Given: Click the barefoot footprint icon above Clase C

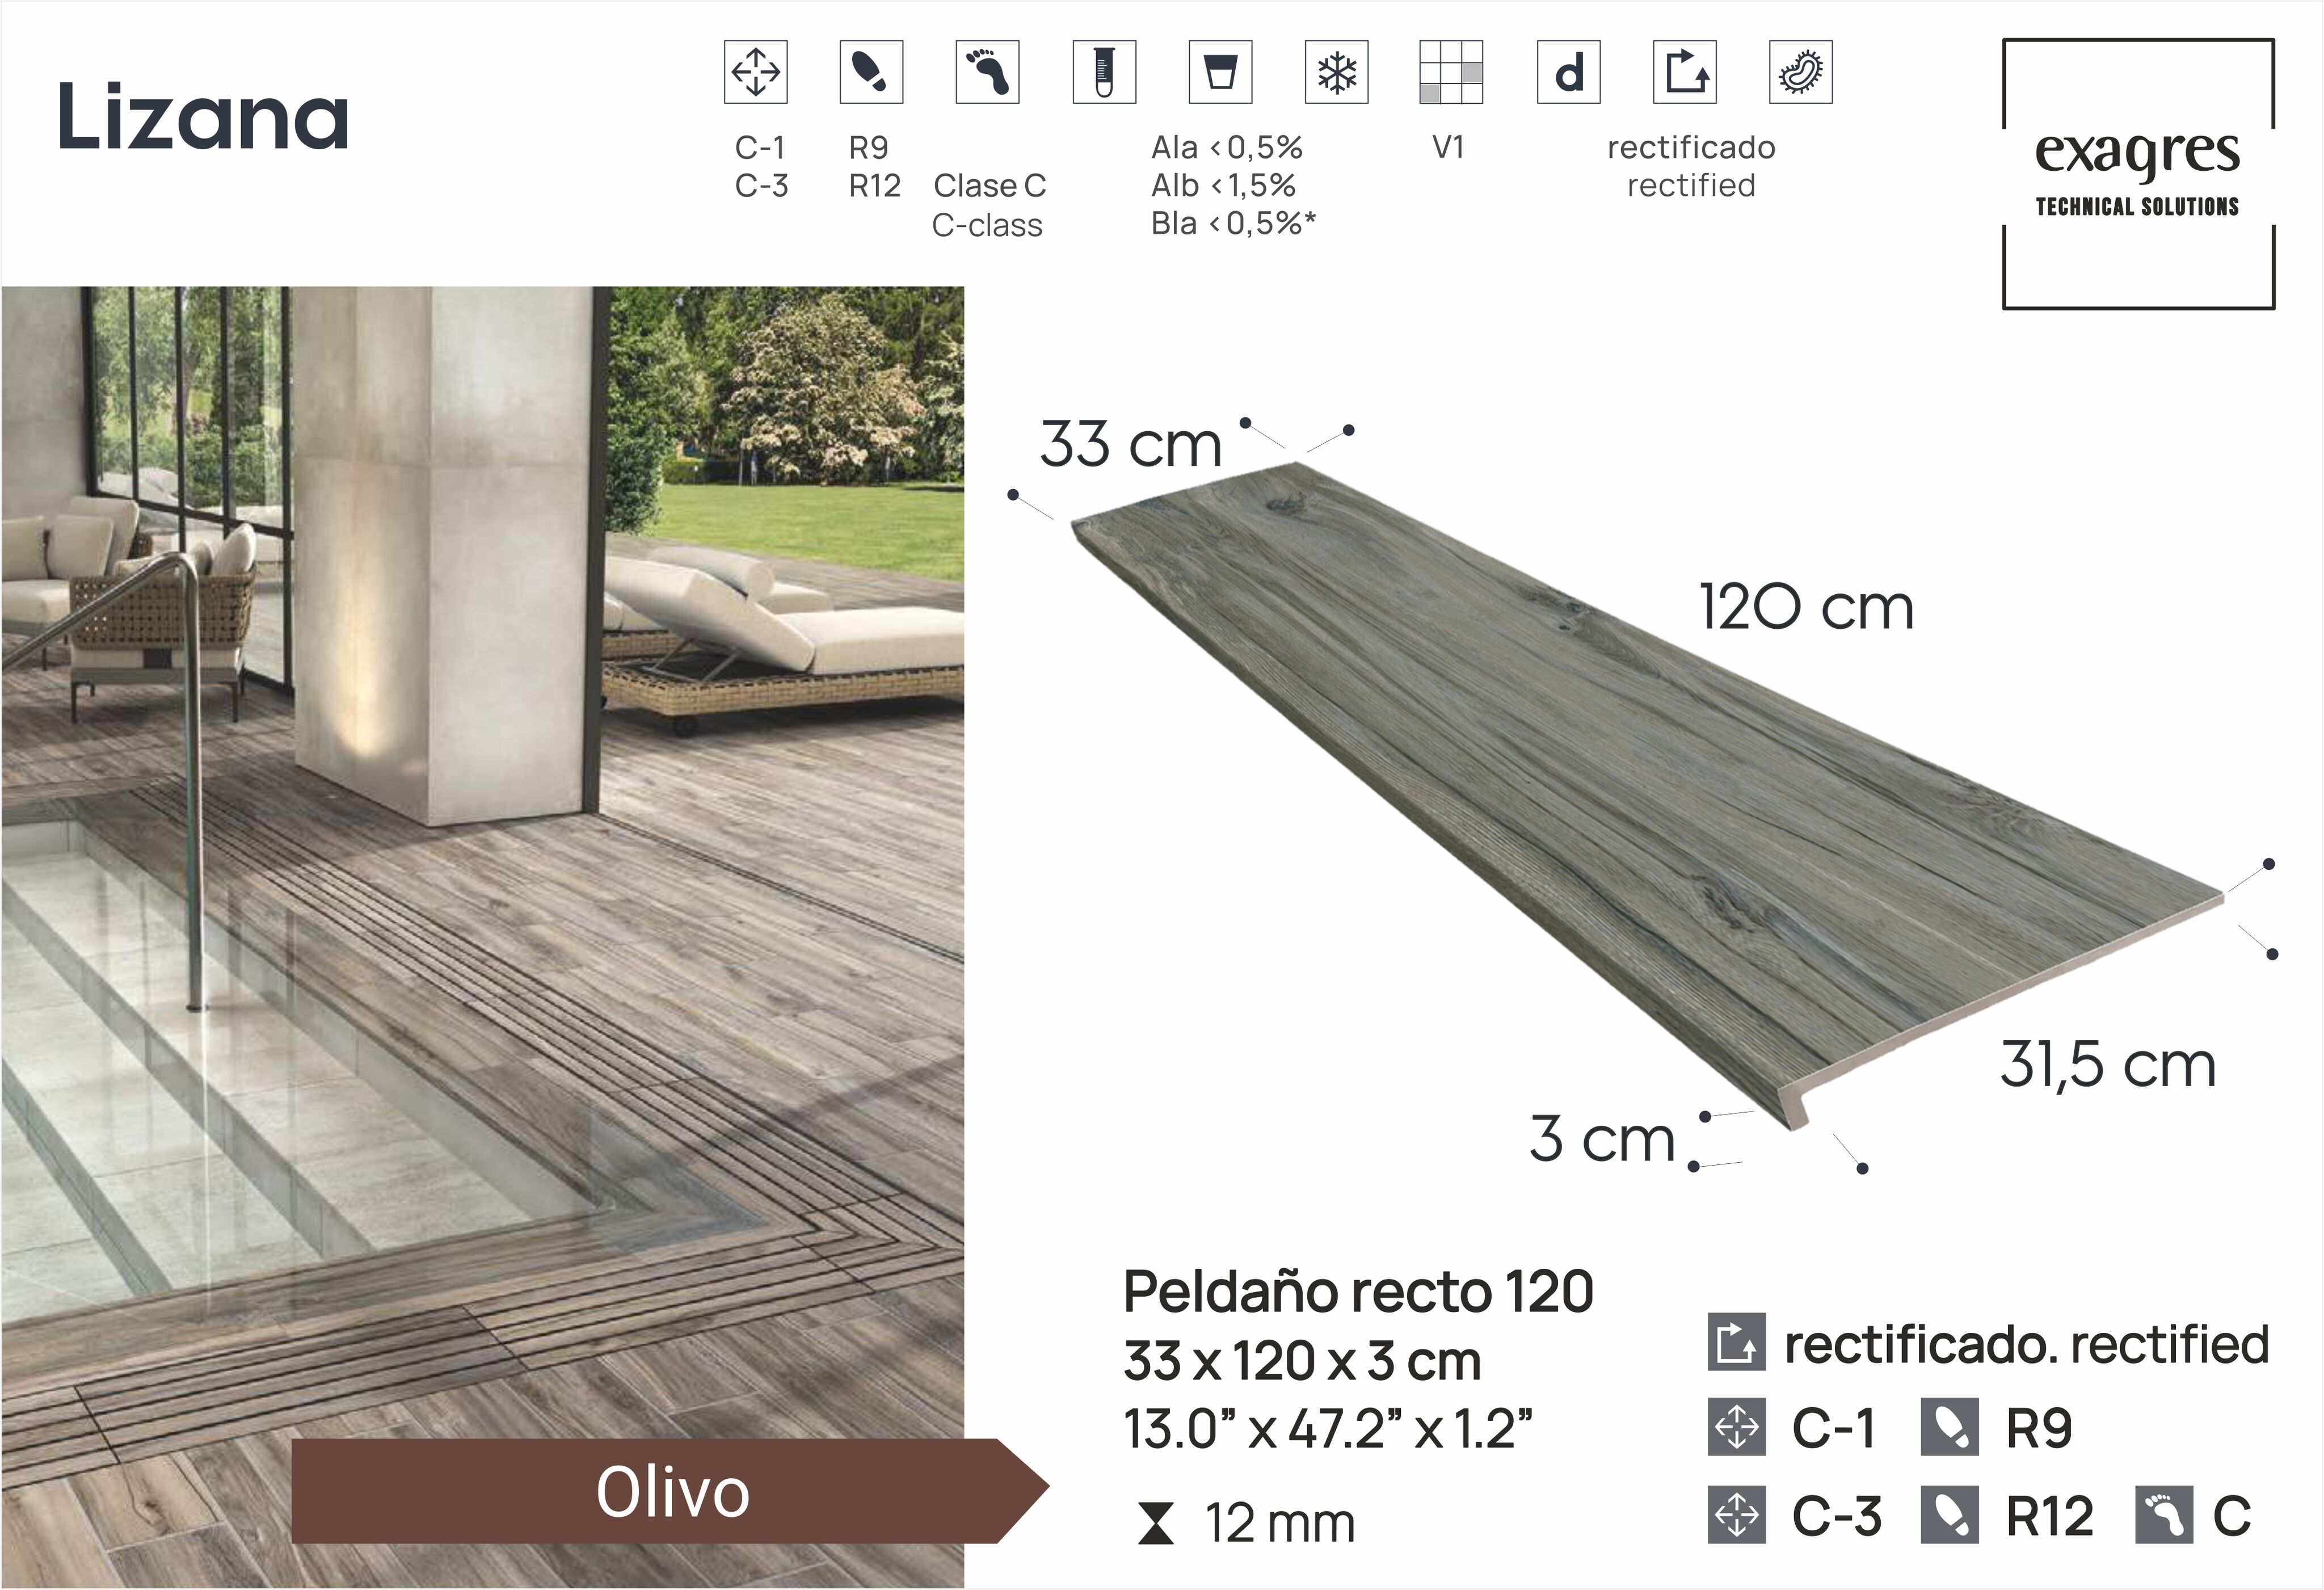Looking at the screenshot, I should [x=987, y=72].
